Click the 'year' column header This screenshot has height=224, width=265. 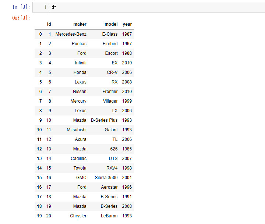(x=127, y=24)
